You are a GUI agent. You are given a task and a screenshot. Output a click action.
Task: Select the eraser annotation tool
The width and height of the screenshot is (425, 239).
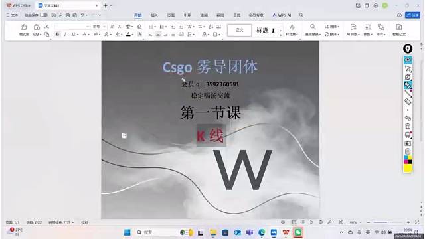pyautogui.click(x=408, y=102)
